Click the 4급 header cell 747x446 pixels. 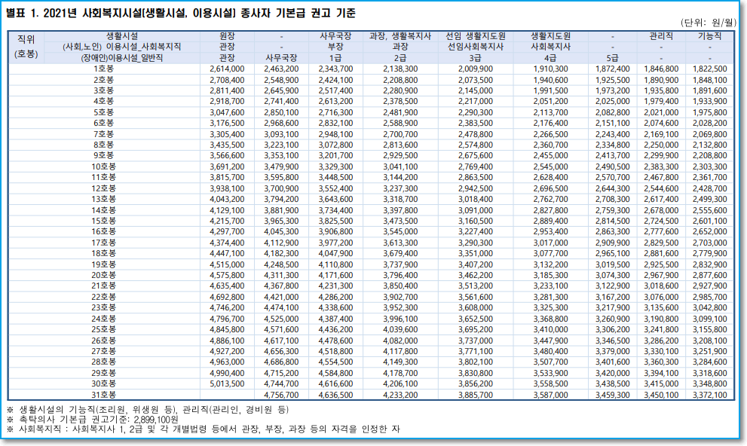[550, 57]
